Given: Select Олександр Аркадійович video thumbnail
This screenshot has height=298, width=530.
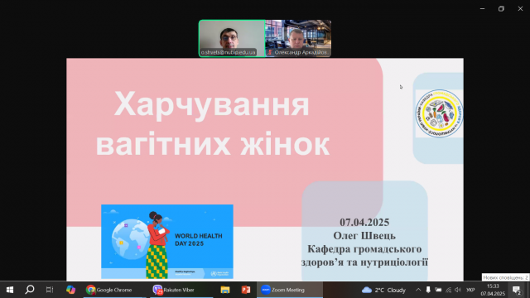Looking at the screenshot, I should tap(298, 38).
